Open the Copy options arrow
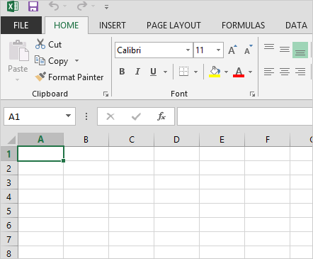This screenshot has height=259, width=313. pyautogui.click(x=76, y=61)
